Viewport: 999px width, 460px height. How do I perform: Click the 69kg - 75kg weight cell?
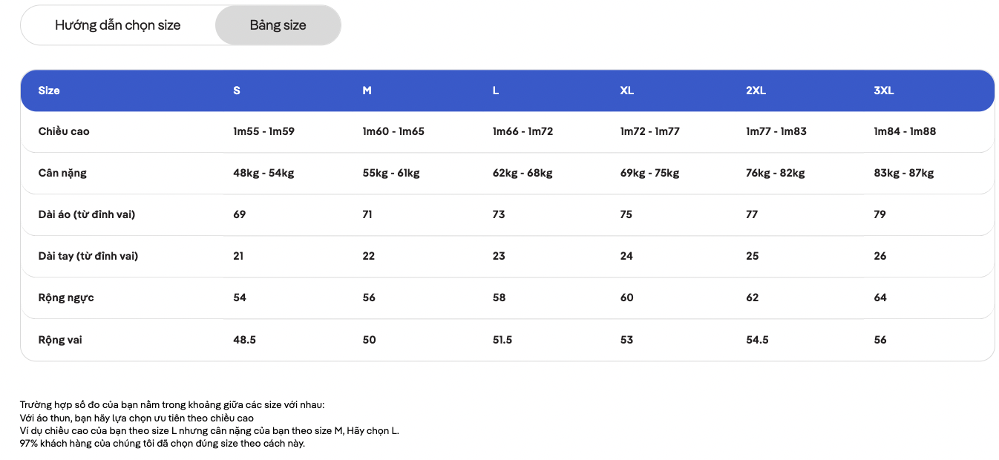point(649,173)
